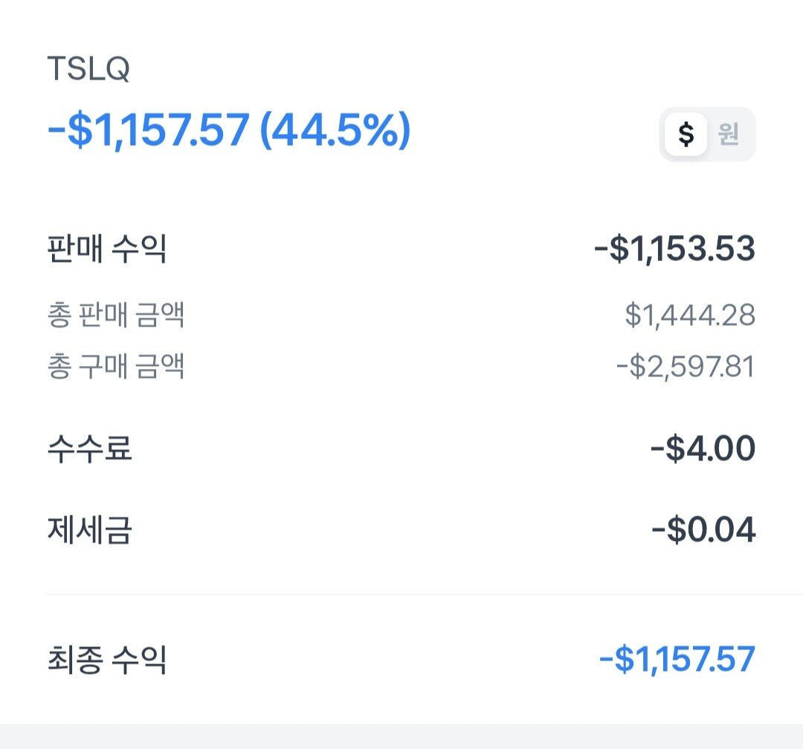Click the $1,444.28 total sale amount

690,315
